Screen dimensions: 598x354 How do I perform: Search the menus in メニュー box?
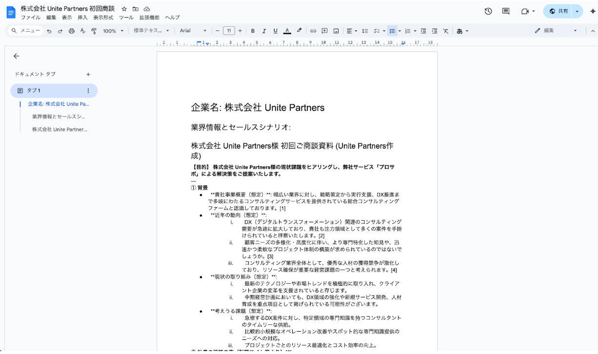pos(26,31)
